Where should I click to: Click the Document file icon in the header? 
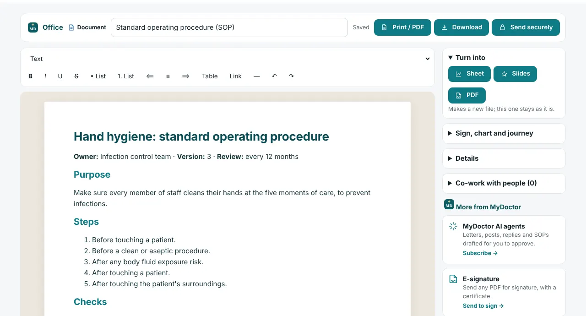coord(71,27)
